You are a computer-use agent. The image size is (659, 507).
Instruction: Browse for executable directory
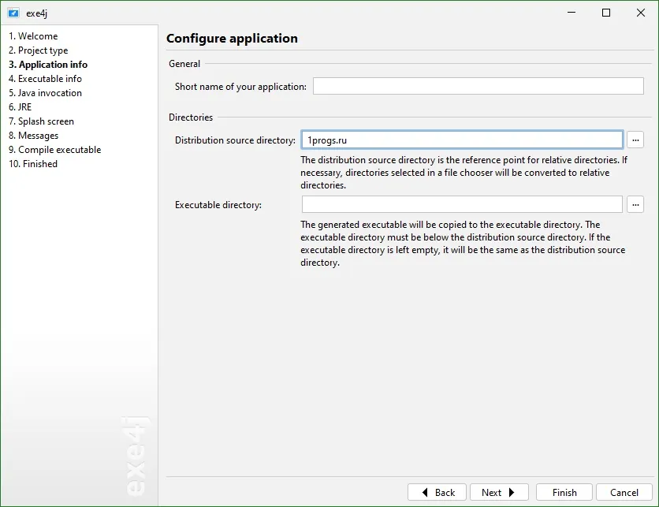(x=635, y=205)
